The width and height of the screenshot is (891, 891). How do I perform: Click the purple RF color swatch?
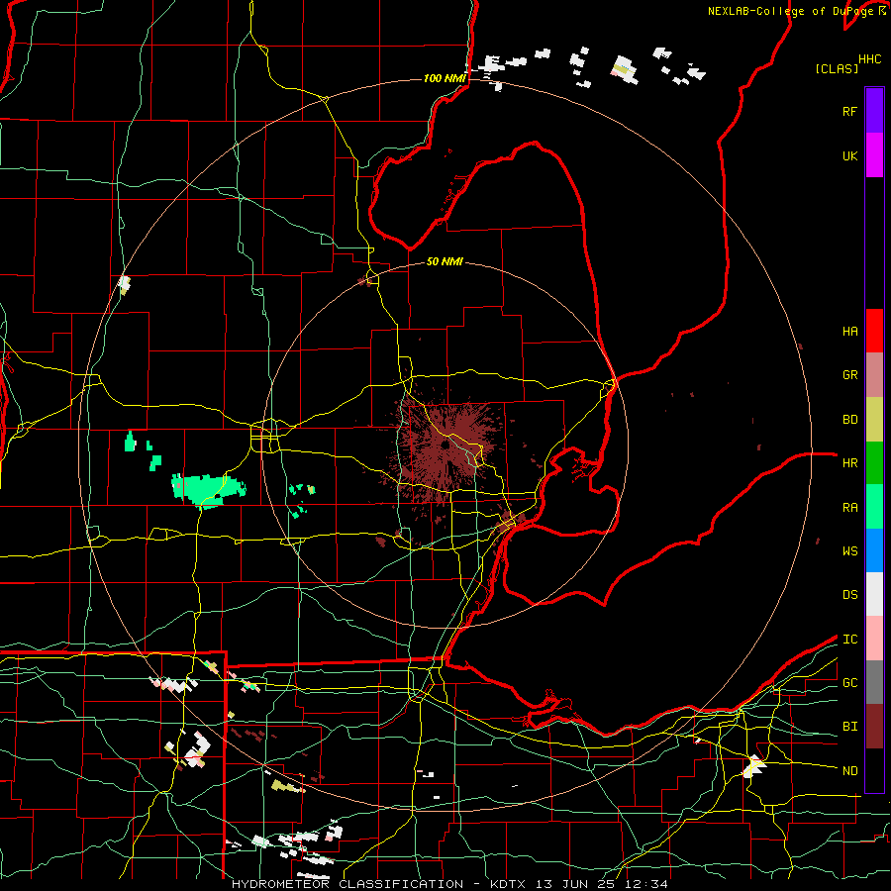click(874, 111)
